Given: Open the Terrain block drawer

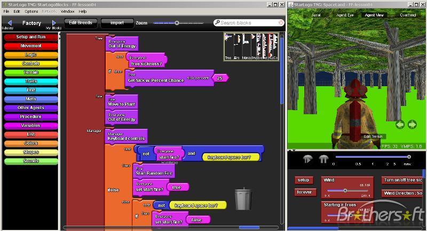Looking at the screenshot, I should click(31, 72).
